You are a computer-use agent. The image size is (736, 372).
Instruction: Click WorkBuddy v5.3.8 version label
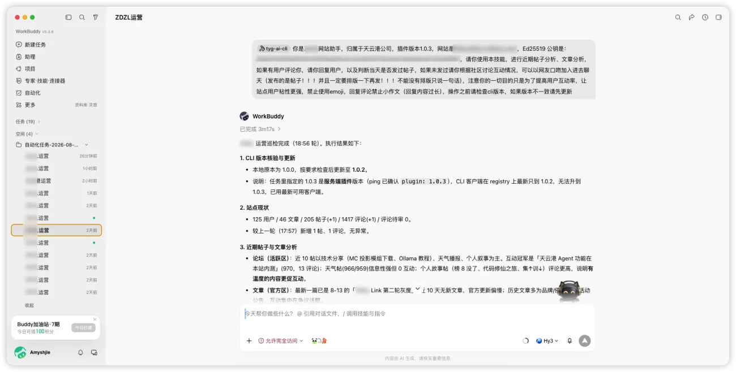(35, 32)
